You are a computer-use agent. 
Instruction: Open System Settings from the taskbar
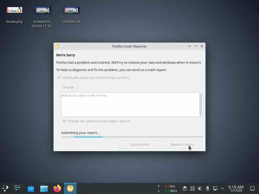(17, 188)
